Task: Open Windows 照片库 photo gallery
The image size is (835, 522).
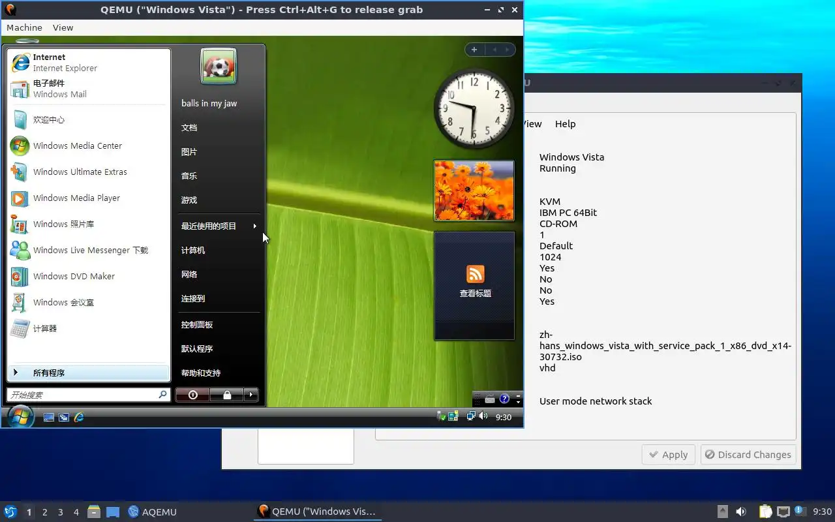Action: point(89,224)
